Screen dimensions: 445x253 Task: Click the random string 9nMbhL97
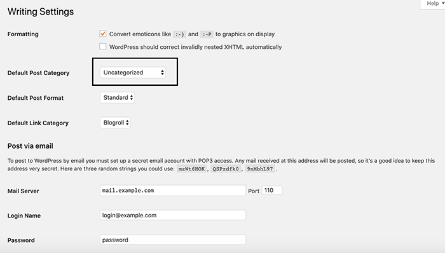259,168
